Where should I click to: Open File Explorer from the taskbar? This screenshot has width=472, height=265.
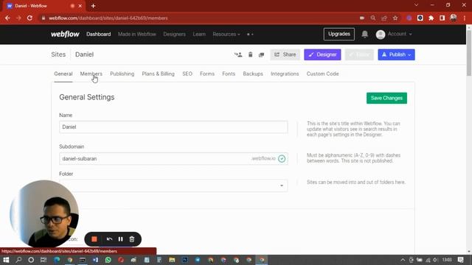pyautogui.click(x=172, y=260)
